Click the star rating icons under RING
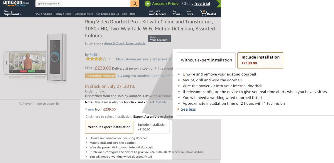334x163 pixels. pyautogui.click(x=96, y=59)
